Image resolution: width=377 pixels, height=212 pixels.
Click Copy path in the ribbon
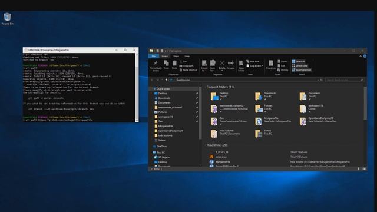point(186,65)
